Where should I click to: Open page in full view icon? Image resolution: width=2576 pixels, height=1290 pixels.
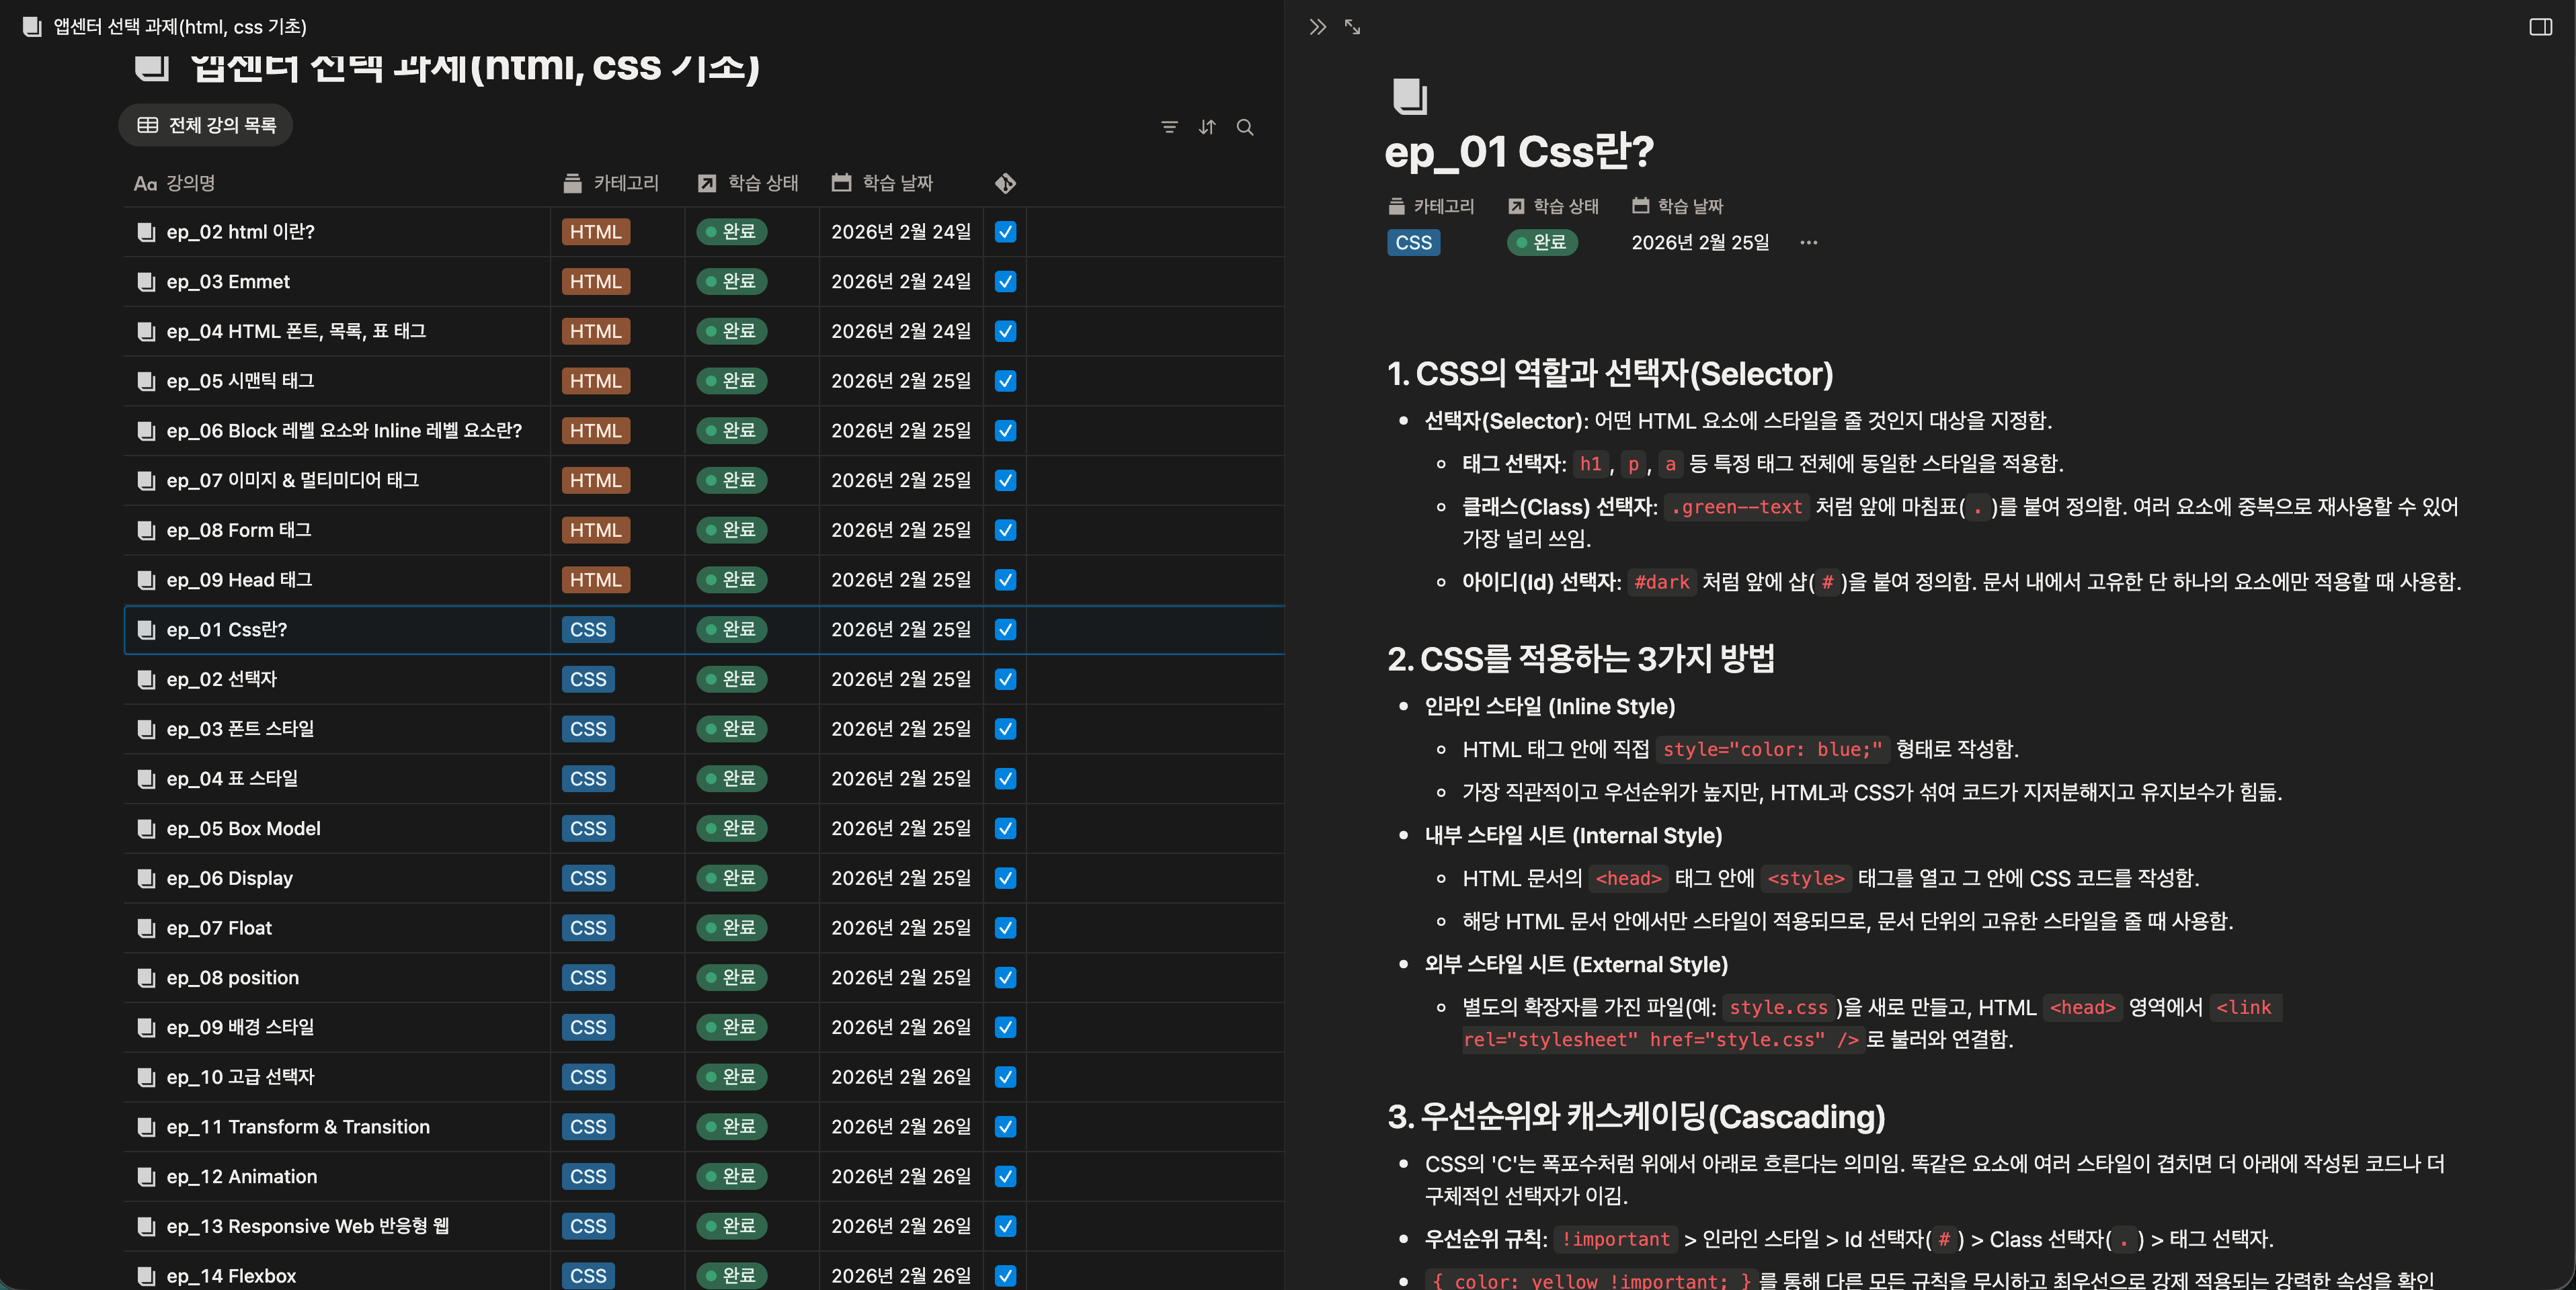(1353, 27)
